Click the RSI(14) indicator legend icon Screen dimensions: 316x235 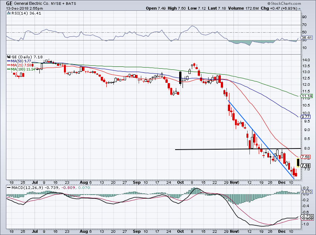pos(9,13)
